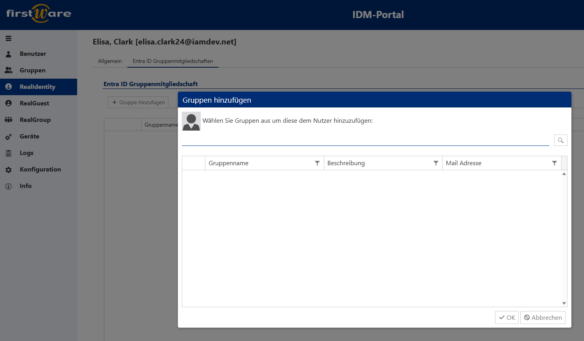
Task: Click the Gruppe hinzufügen button
Action: pos(138,102)
